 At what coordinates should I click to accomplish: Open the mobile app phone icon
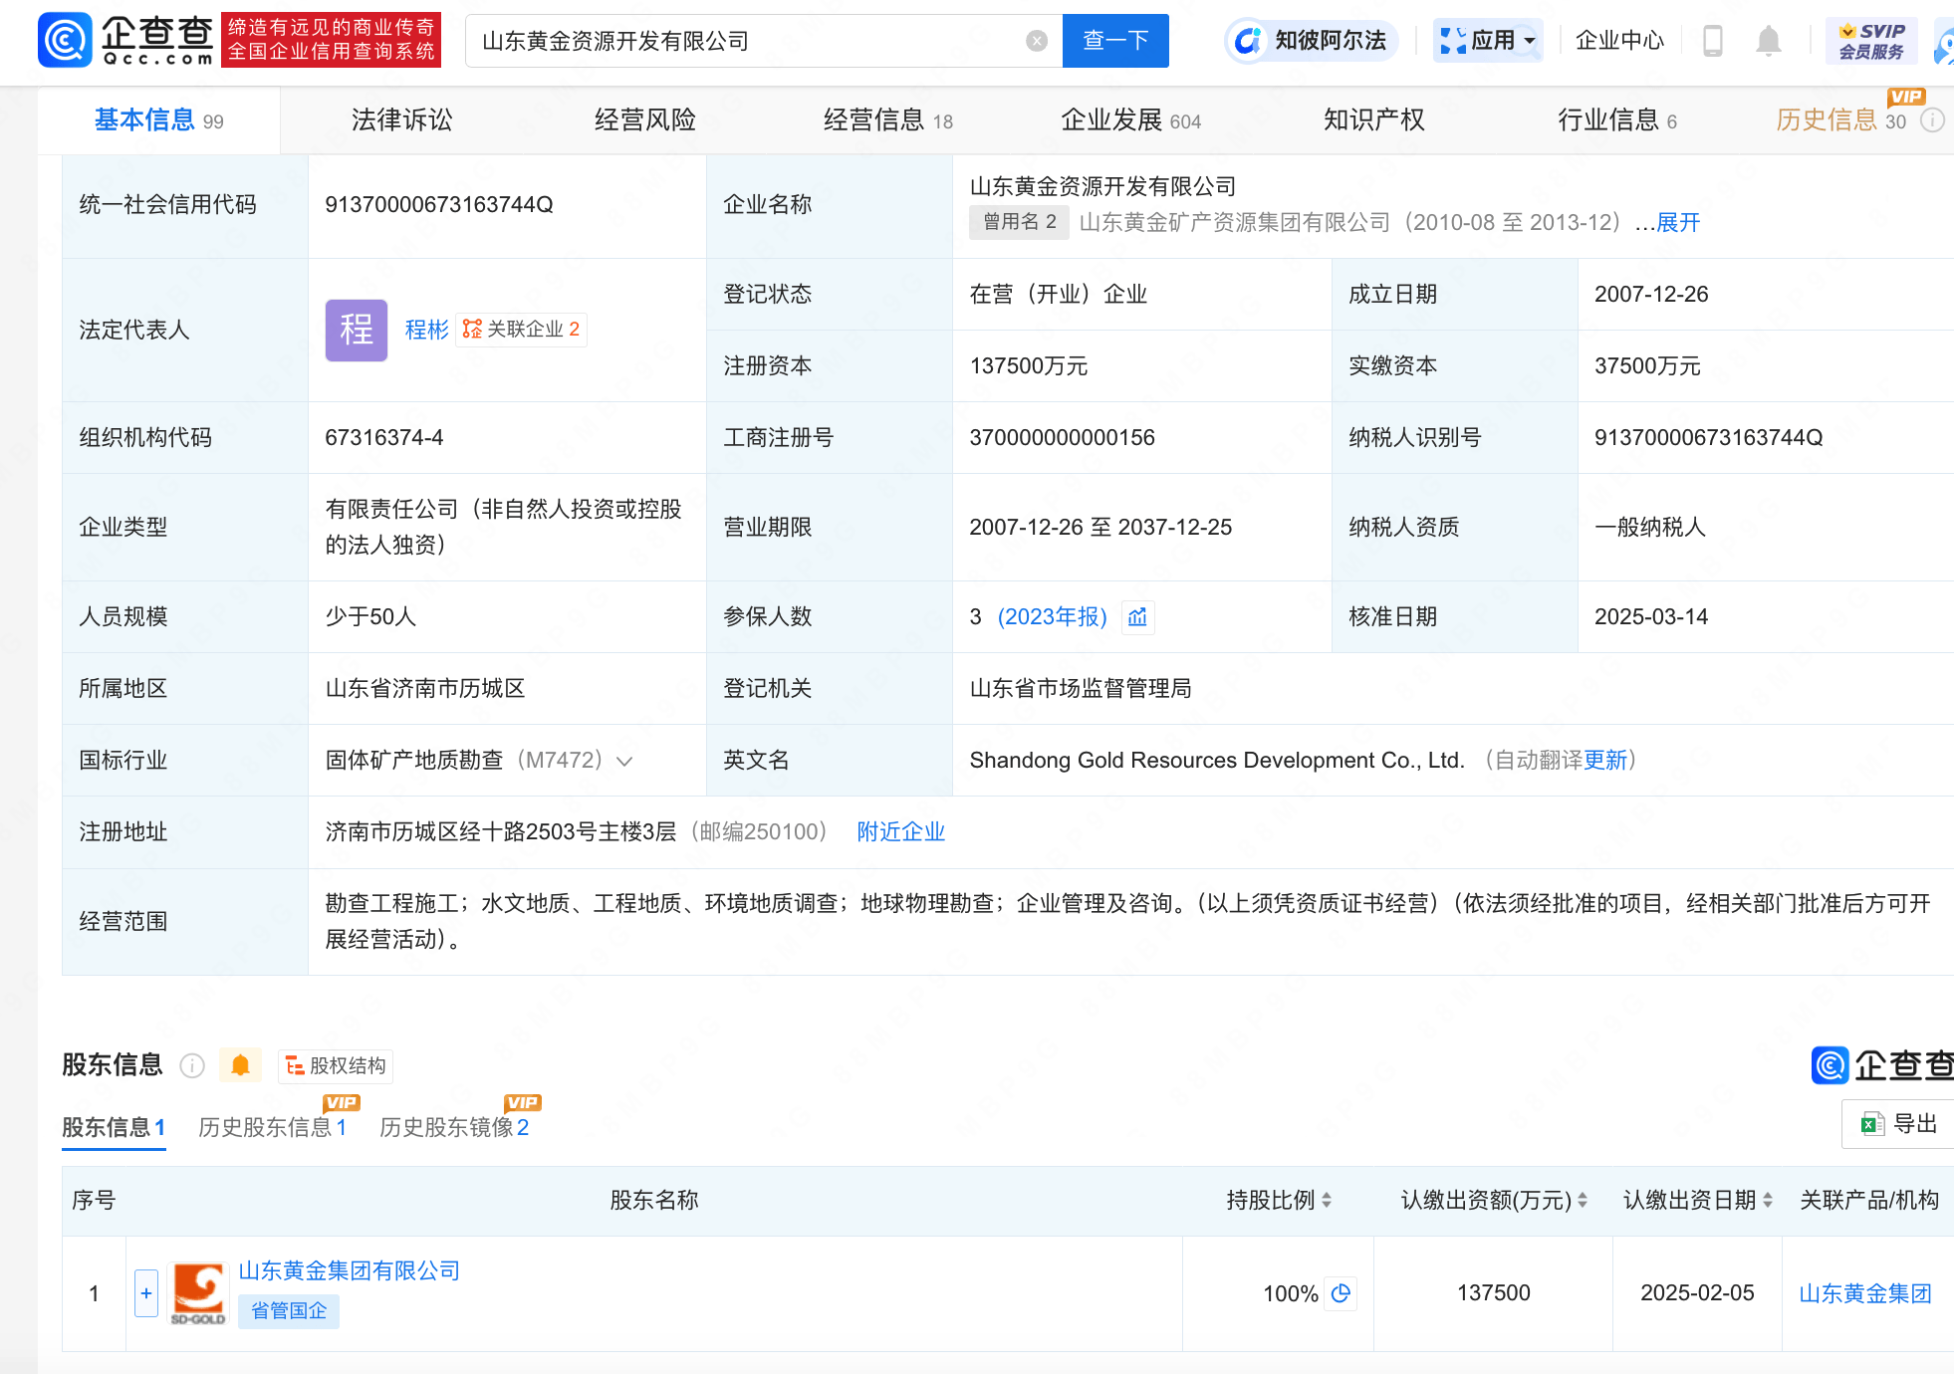click(1713, 41)
